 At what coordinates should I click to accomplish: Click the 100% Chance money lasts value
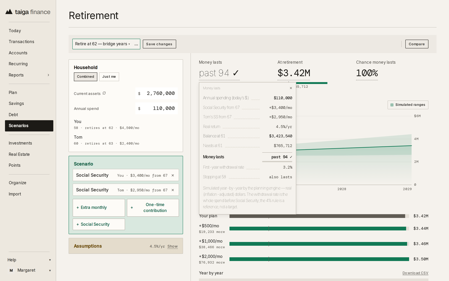[x=367, y=73]
